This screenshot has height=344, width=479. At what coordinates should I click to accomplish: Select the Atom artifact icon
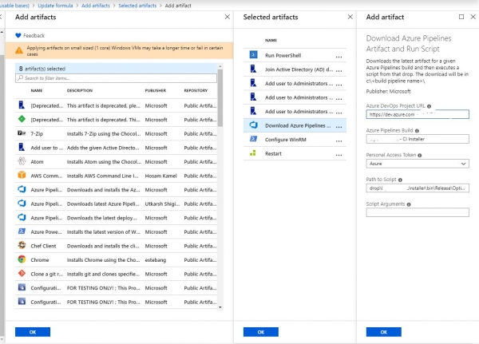click(21, 162)
